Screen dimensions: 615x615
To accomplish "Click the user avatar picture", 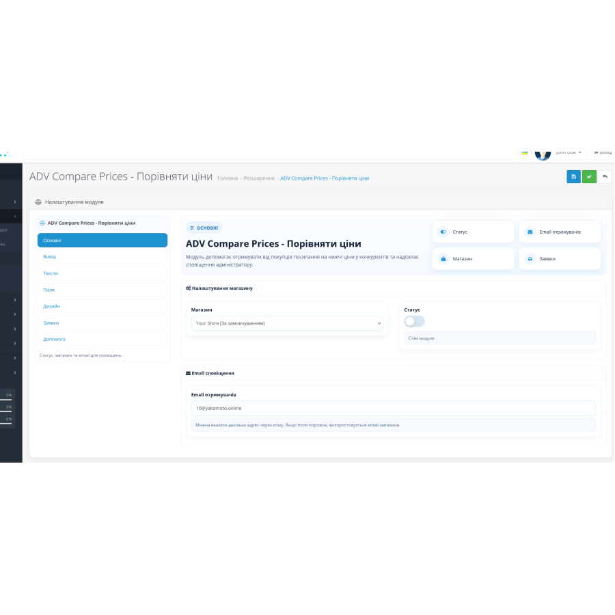I will (543, 154).
